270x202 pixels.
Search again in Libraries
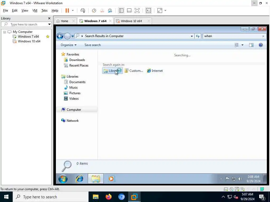[112, 70]
